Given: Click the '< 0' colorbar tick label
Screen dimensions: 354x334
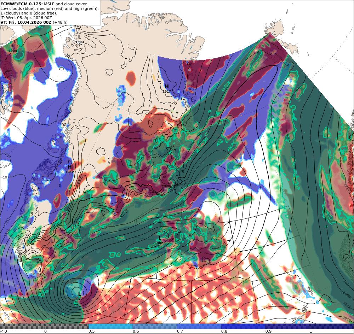Looking at the screenshot, I should 4,331.
